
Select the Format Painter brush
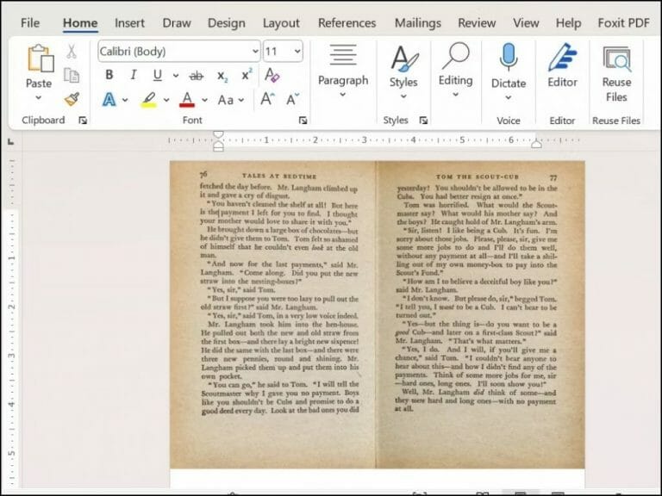[72, 100]
